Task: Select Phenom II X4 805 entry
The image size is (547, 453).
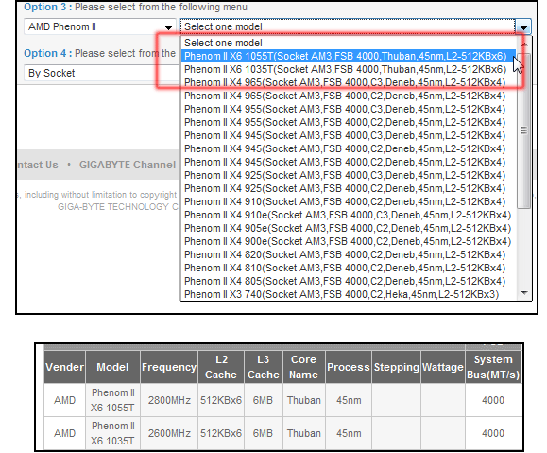Action: (x=349, y=282)
